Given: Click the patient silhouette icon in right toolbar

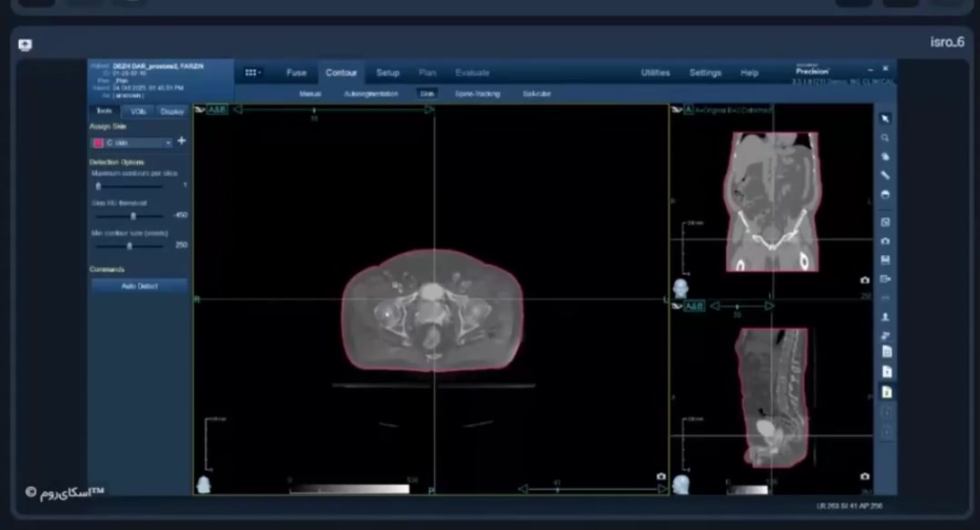Looking at the screenshot, I should pyautogui.click(x=886, y=317).
